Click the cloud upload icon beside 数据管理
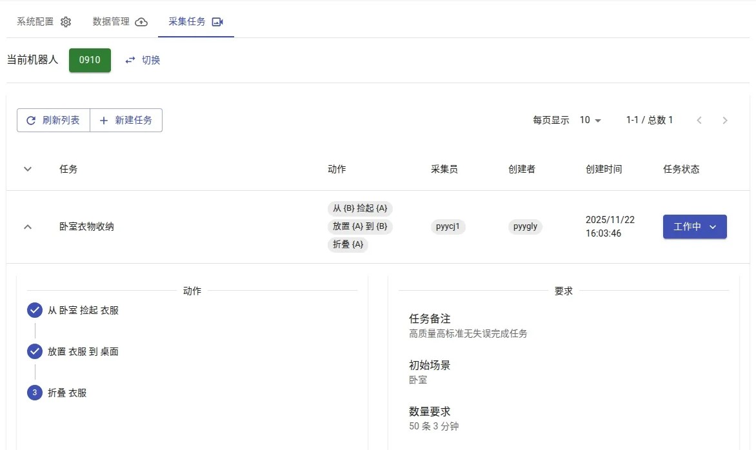Image resolution: width=756 pixels, height=450 pixels. coord(141,22)
